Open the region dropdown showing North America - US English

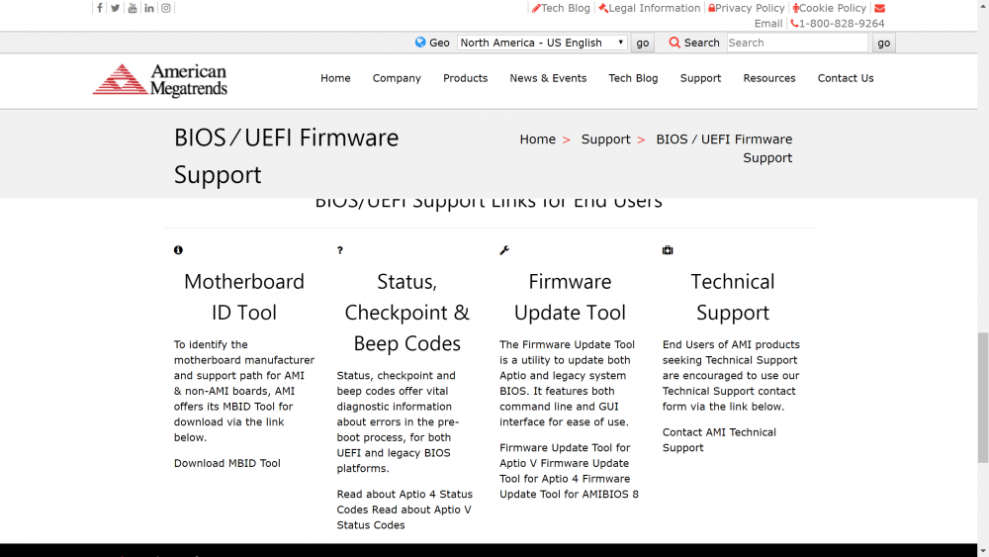(x=542, y=43)
